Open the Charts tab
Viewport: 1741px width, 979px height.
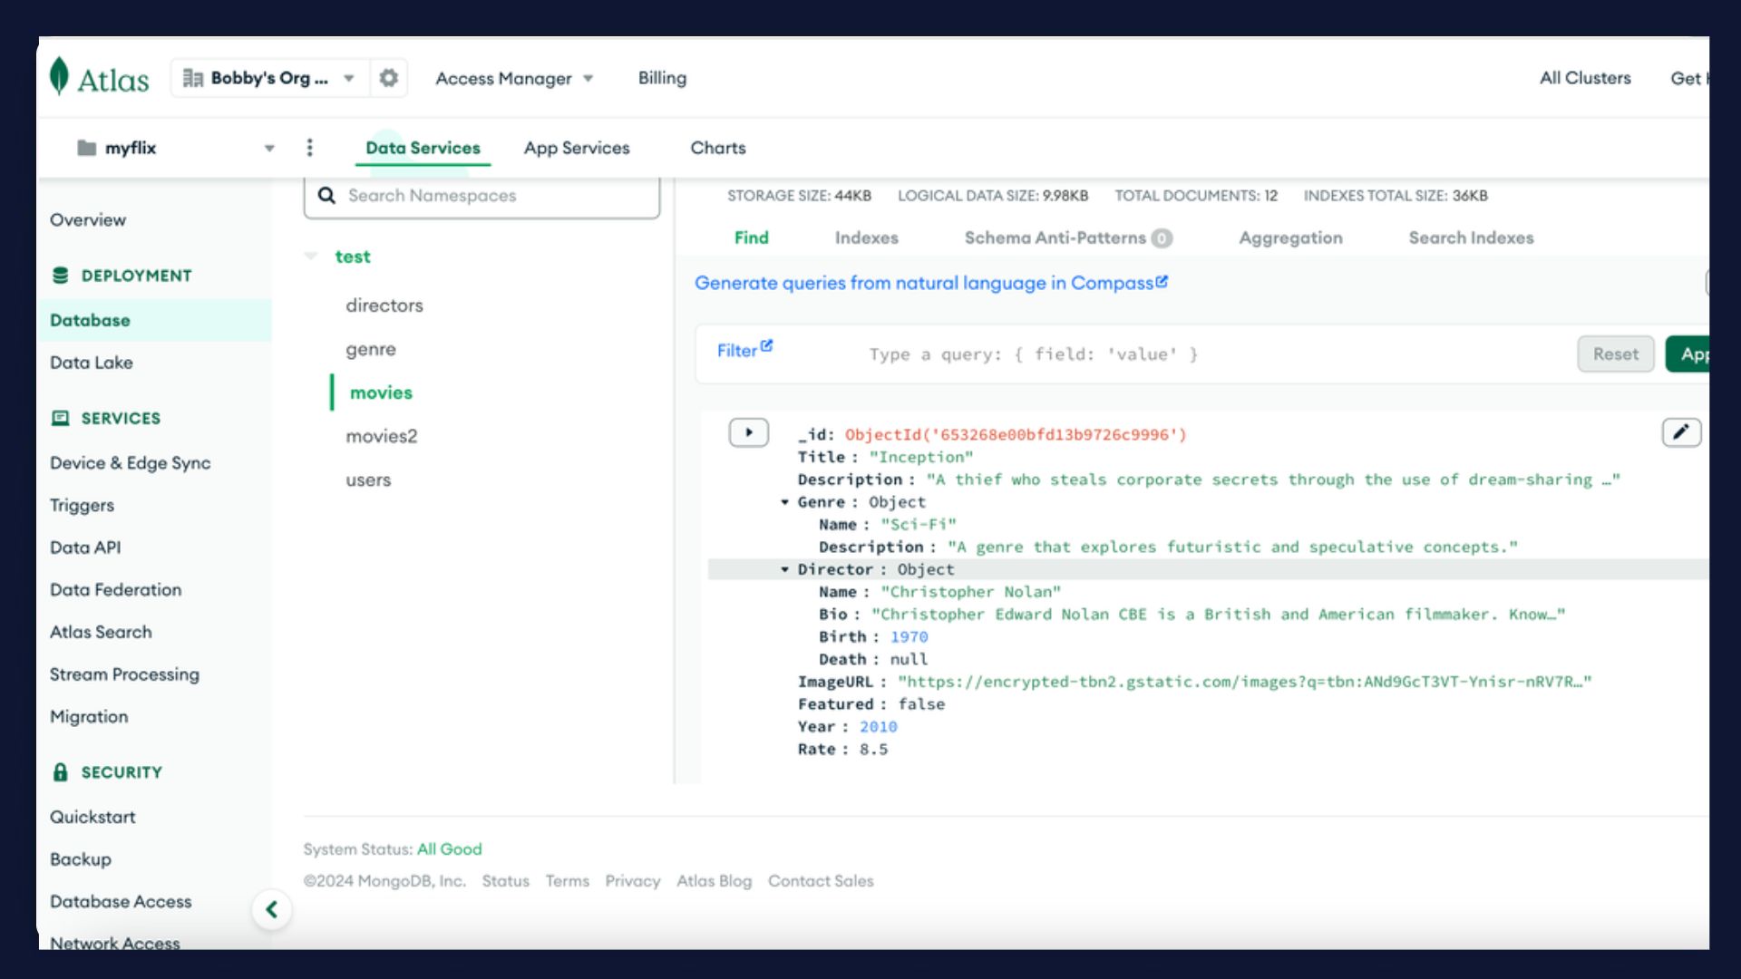[718, 148]
